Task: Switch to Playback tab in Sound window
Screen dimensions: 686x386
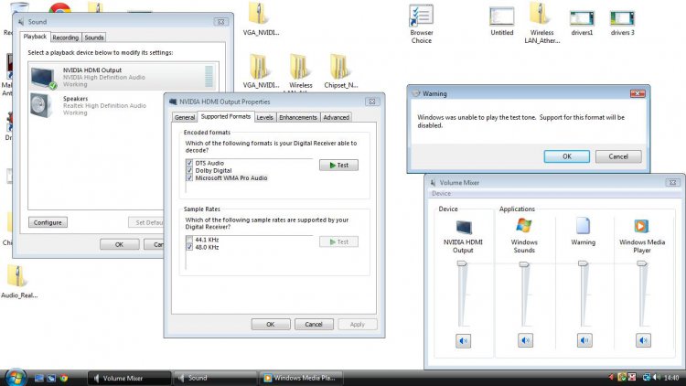Action: point(35,37)
